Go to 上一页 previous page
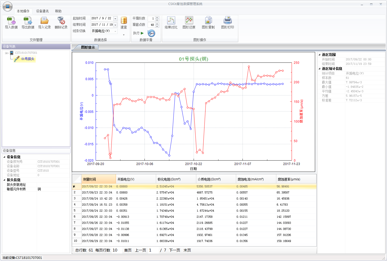Screen dimensions: 387x261 (141, 250)
